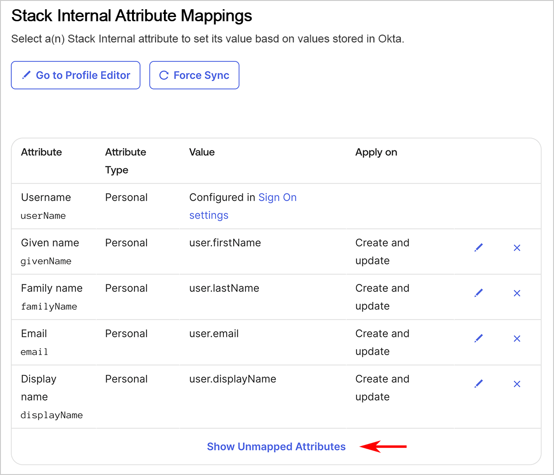Edit the Display name attribute mapping
Image resolution: width=554 pixels, height=475 pixels.
(x=479, y=384)
